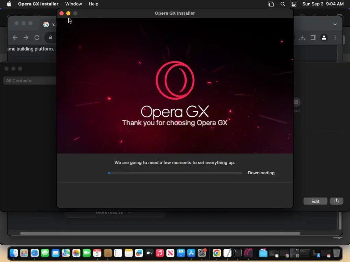The height and width of the screenshot is (262, 350).
Task: Open Messages in the dock
Action: pyautogui.click(x=45, y=253)
